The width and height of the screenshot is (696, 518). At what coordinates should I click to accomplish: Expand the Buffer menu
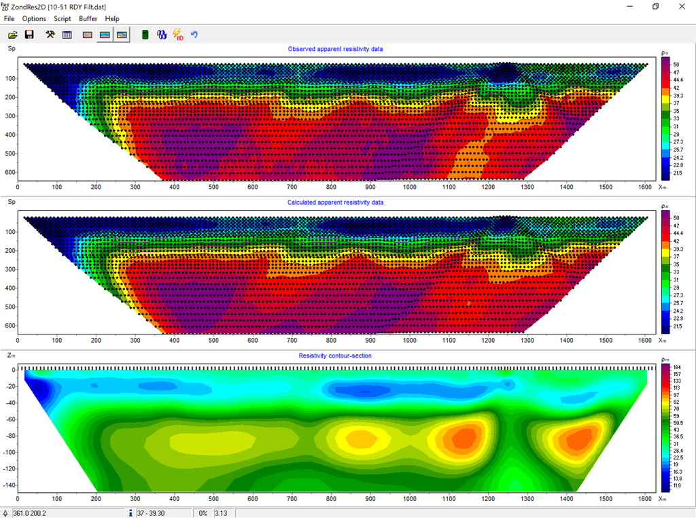point(88,19)
